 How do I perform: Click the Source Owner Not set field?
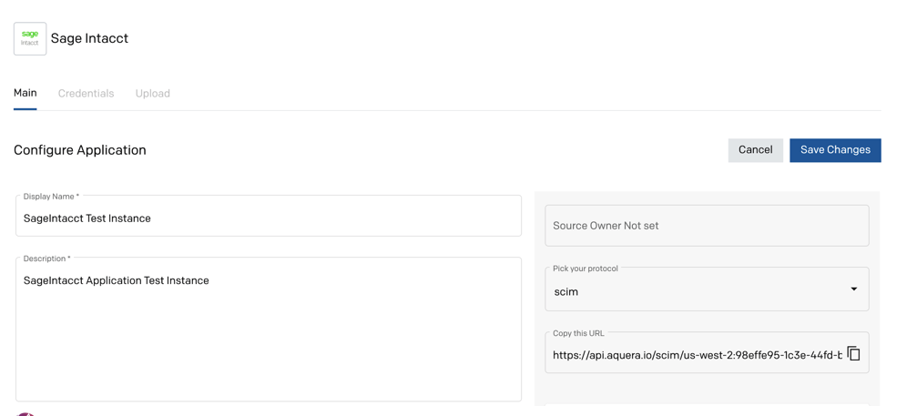click(706, 226)
